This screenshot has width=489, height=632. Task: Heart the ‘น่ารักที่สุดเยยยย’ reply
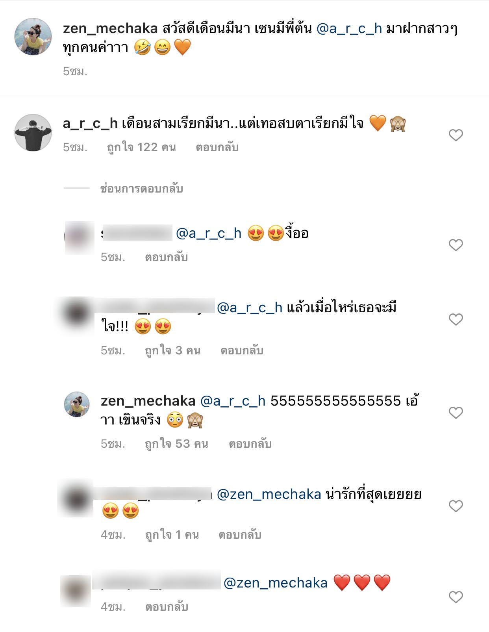456,506
